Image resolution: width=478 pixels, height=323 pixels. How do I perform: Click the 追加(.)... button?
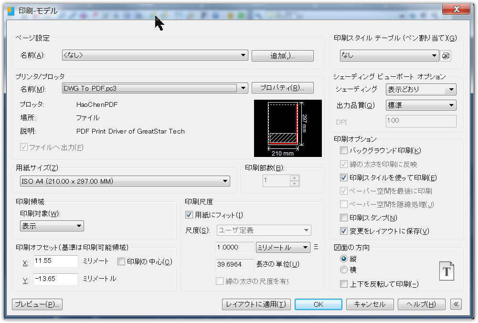point(283,56)
